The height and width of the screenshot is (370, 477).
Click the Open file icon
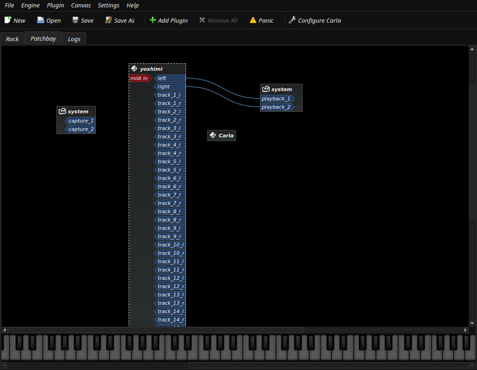[x=40, y=20]
